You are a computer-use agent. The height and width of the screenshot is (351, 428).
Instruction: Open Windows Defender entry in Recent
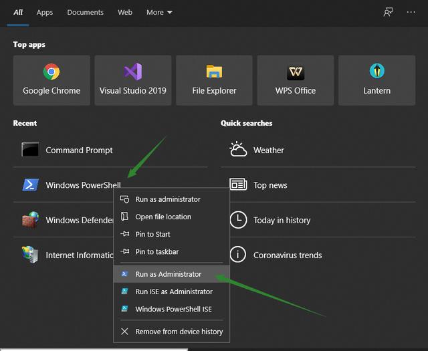(x=64, y=220)
